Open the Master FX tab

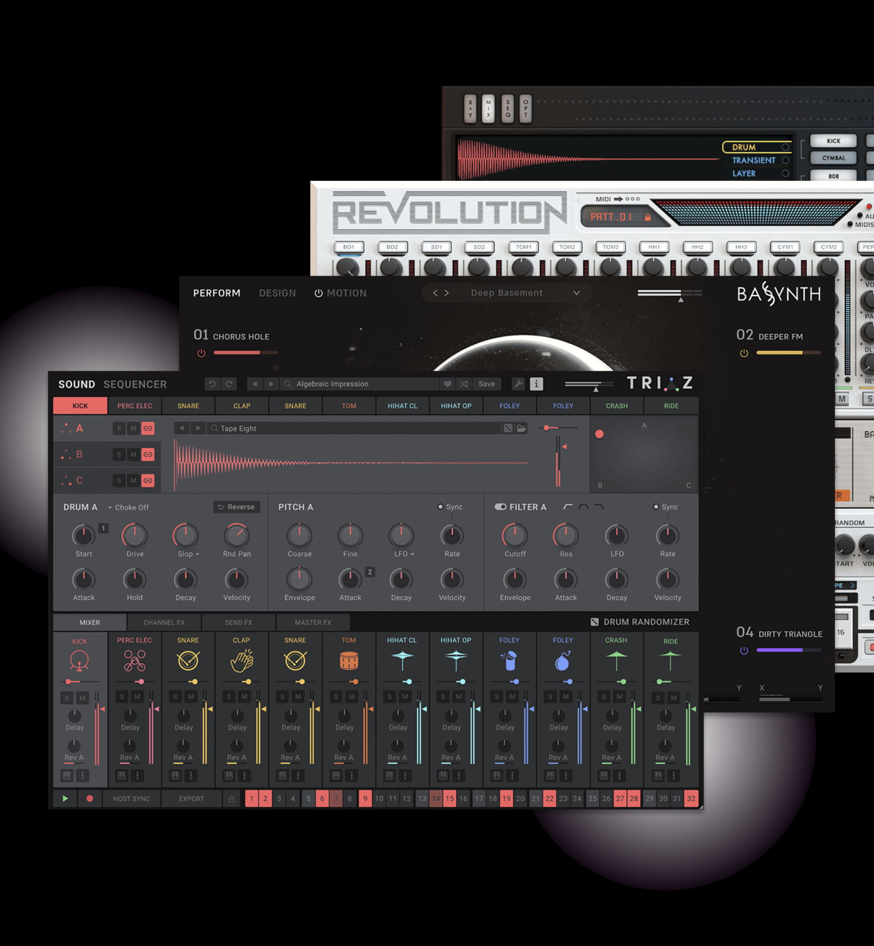pyautogui.click(x=313, y=623)
